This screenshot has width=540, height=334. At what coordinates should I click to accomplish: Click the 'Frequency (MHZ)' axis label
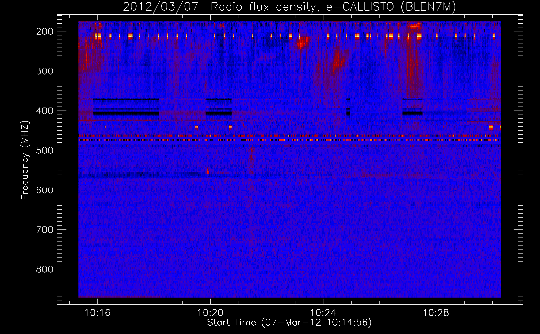(x=25, y=160)
